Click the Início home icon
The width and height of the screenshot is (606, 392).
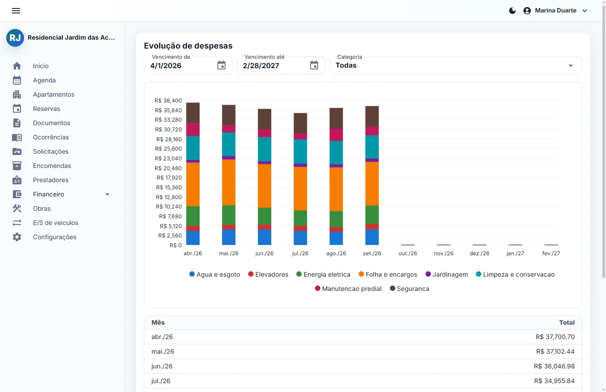[17, 66]
